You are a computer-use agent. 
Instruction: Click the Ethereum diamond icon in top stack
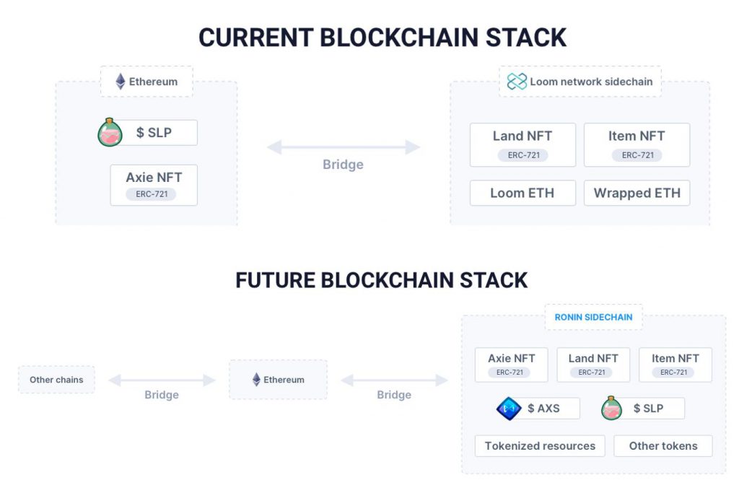click(x=121, y=82)
